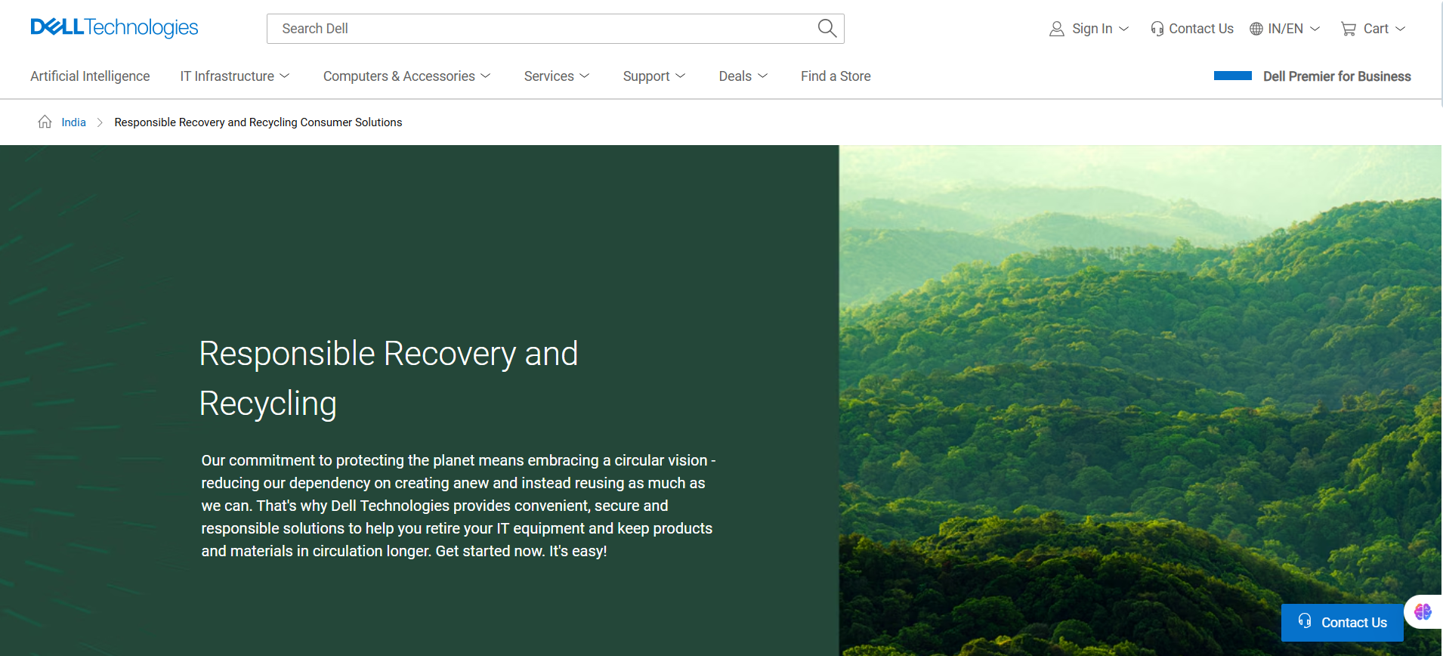Open Dell Premier for Business link
This screenshot has width=1443, height=656.
point(1336,76)
